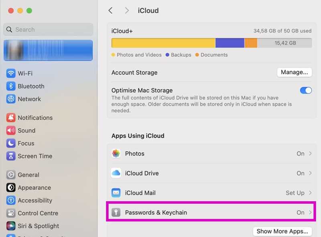Click the iCloud Mail envelope icon
Image resolution: width=321 pixels, height=237 pixels.
pyautogui.click(x=116, y=193)
